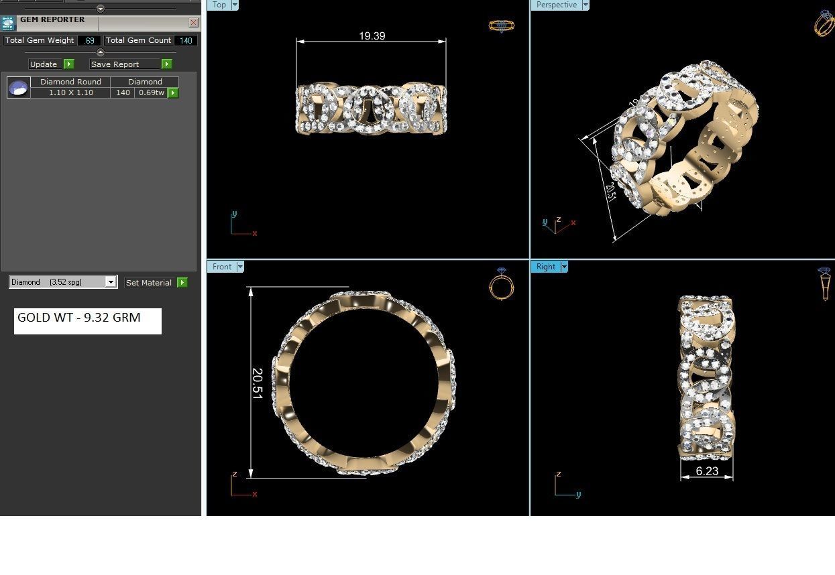Open the Right viewport dropdown arrow

[x=564, y=266]
